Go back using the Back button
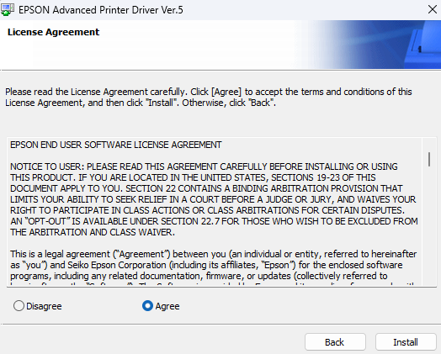441x354 pixels. pyautogui.click(x=335, y=342)
